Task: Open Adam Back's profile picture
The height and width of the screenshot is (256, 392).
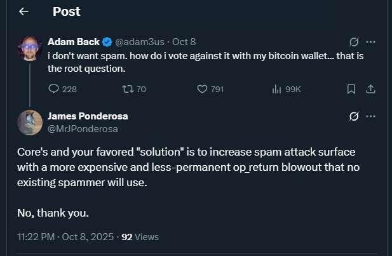Action: tap(30, 49)
